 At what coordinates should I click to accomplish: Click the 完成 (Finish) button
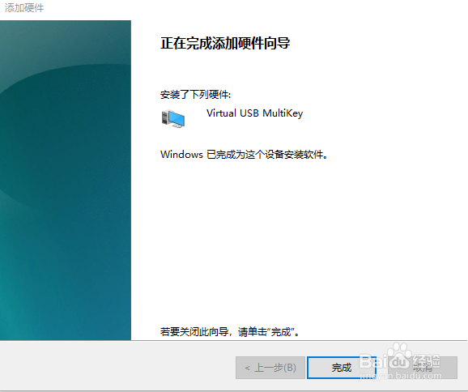[x=342, y=368]
